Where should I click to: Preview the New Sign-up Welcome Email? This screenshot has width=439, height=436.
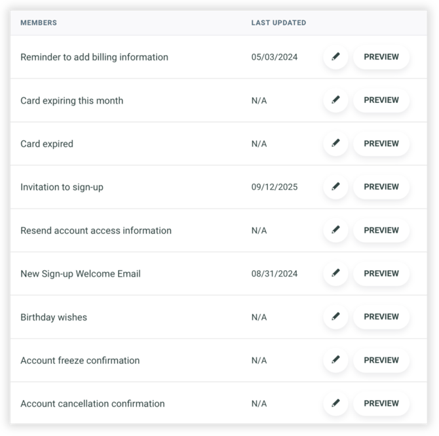point(381,273)
